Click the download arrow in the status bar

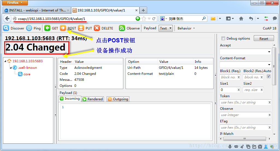click(x=230, y=147)
